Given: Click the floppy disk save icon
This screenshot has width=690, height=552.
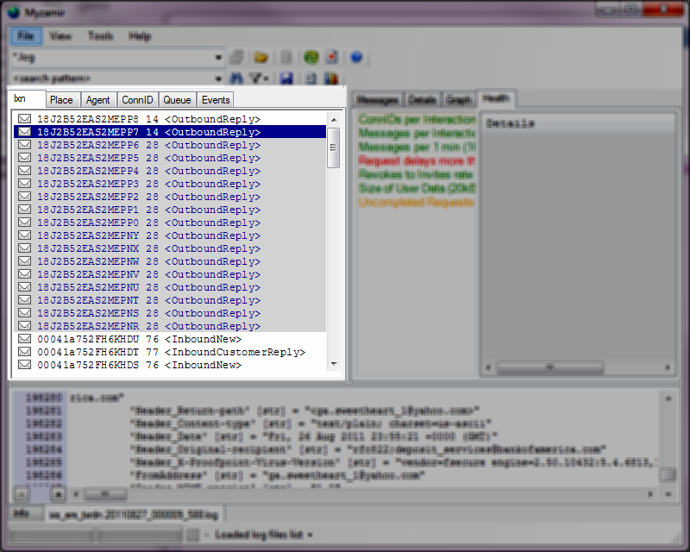Looking at the screenshot, I should (285, 78).
